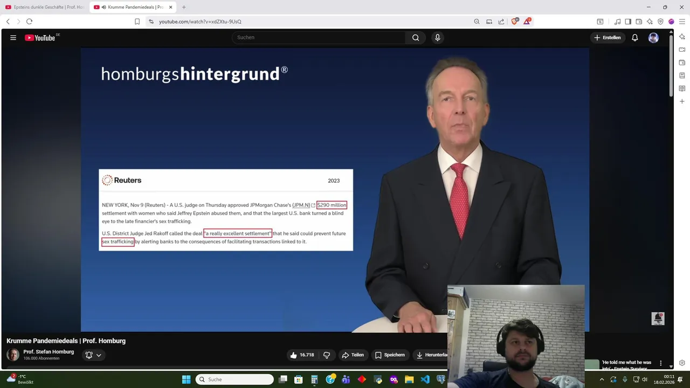Open the volume speaker tray icon

pos(645,379)
